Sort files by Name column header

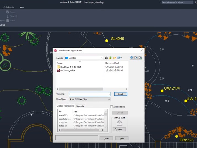[x=80, y=63]
